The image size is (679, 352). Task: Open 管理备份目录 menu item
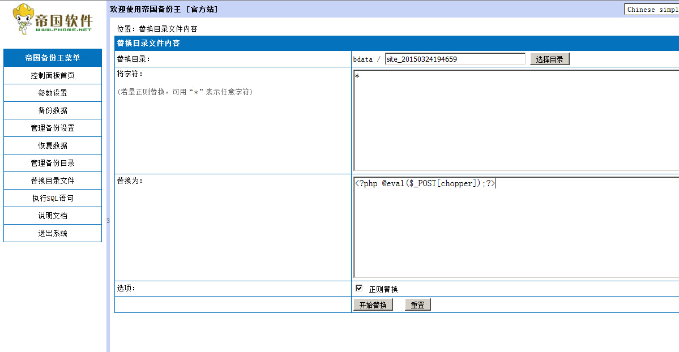coord(53,163)
